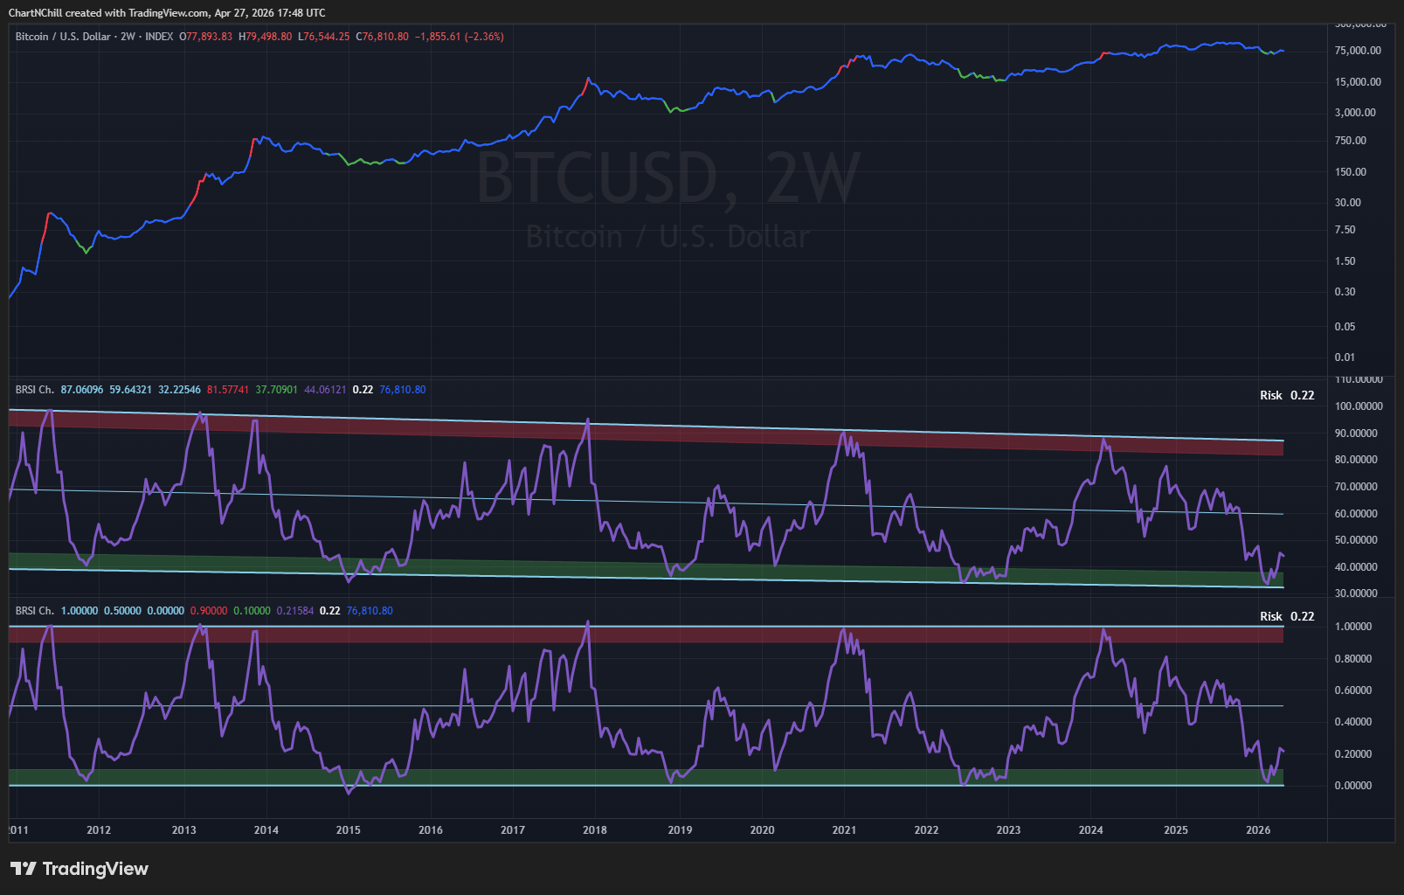Click the open value O77,893.83
Image resolution: width=1404 pixels, height=895 pixels.
pos(206,37)
